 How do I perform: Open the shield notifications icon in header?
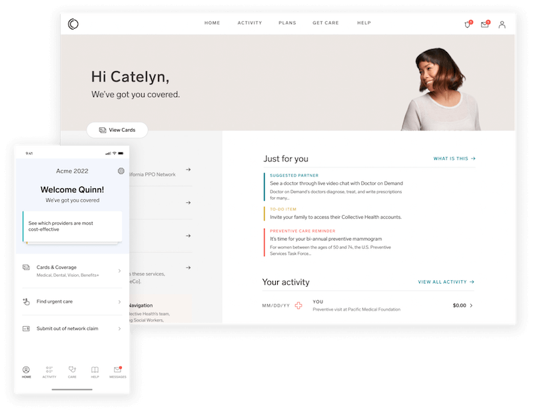[x=468, y=25]
